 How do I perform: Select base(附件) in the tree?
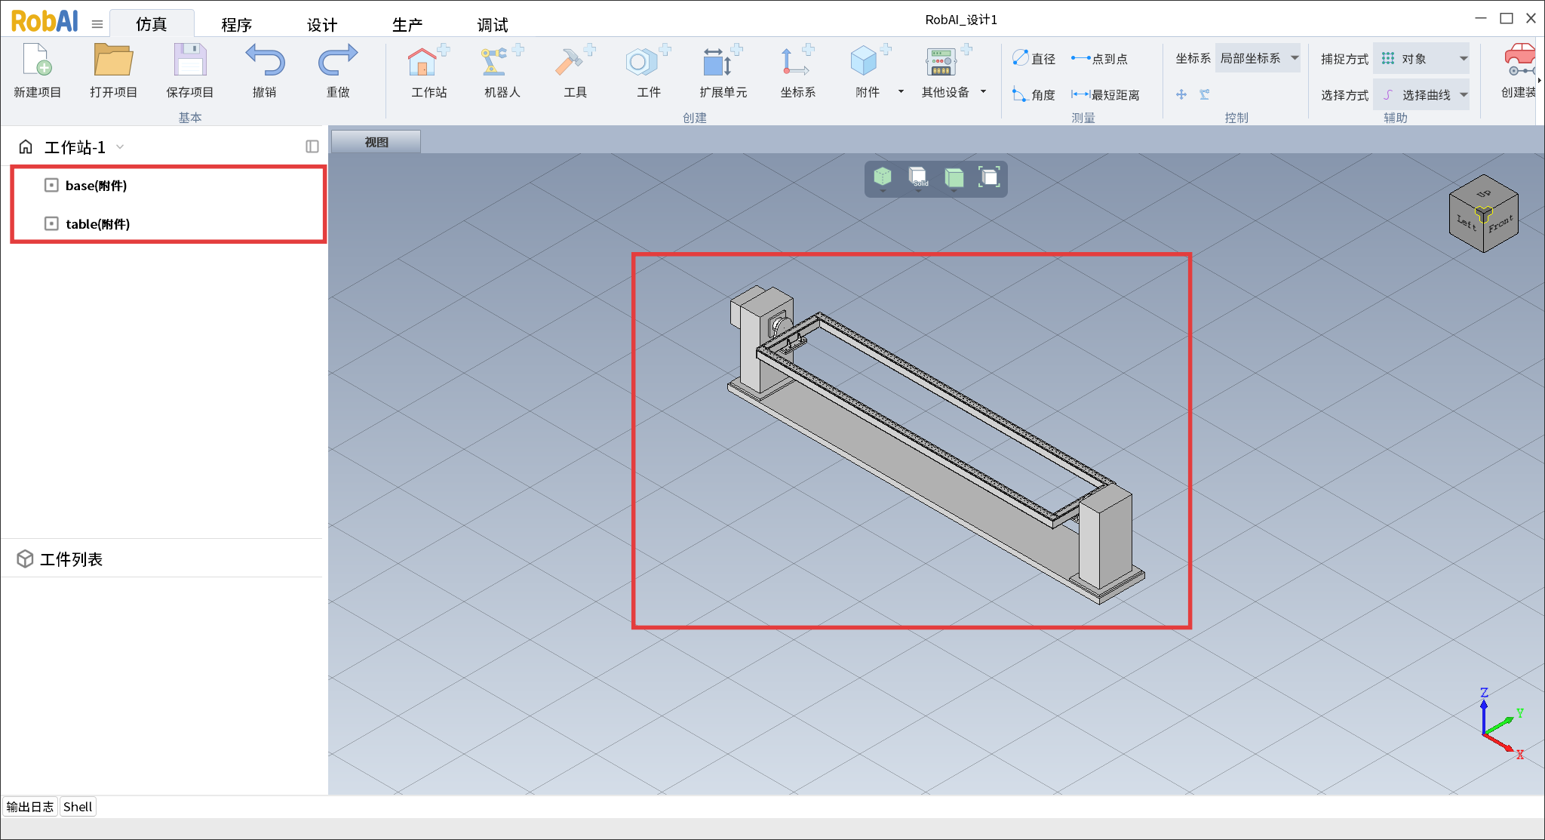(x=96, y=185)
